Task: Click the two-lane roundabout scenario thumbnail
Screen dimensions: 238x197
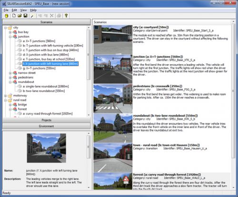Action: [x=113, y=128]
